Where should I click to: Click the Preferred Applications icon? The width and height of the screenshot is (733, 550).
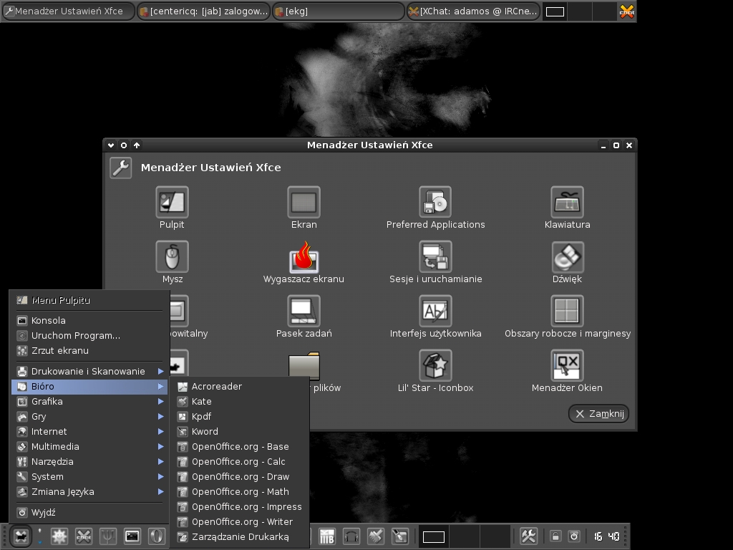click(x=435, y=203)
